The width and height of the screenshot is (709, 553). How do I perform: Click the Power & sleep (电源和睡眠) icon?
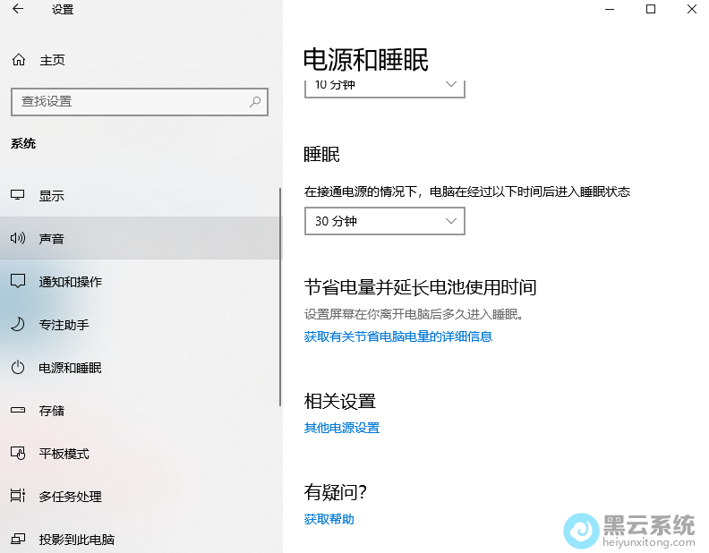pos(18,368)
